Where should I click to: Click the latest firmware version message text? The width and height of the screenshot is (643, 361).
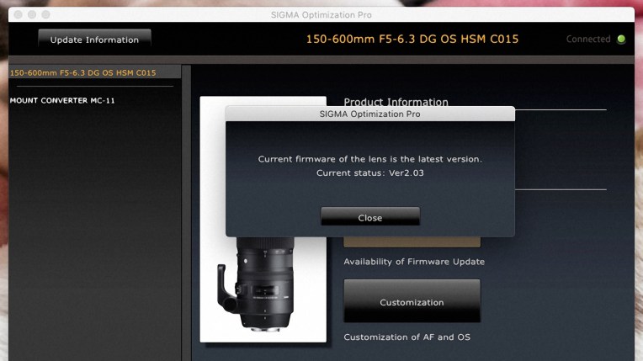point(369,158)
